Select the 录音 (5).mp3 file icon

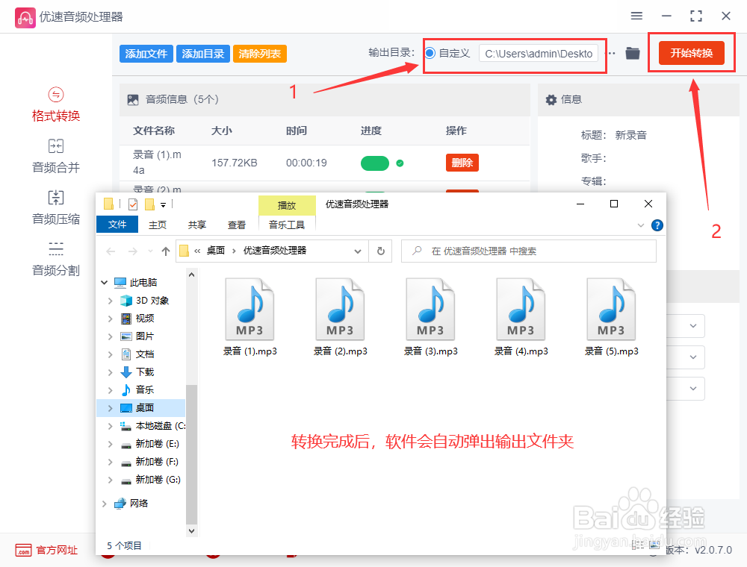pos(611,309)
